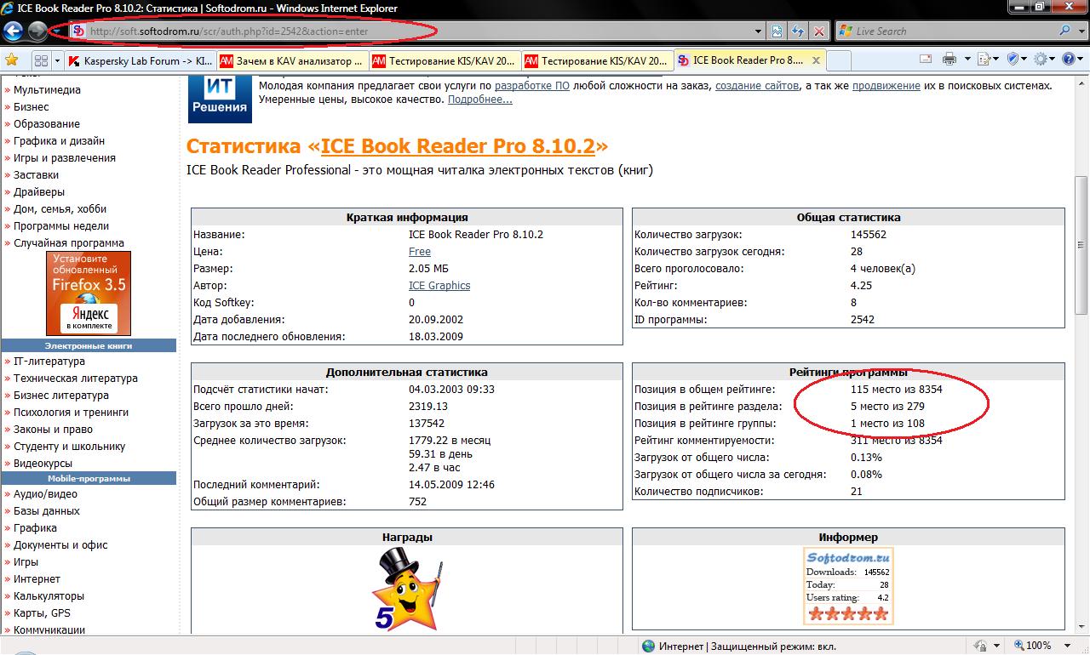Open the IT-литература e-books link
This screenshot has width=1090, height=655.
49,362
